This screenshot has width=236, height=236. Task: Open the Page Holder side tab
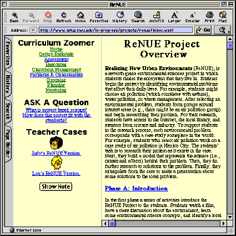pos(8,144)
